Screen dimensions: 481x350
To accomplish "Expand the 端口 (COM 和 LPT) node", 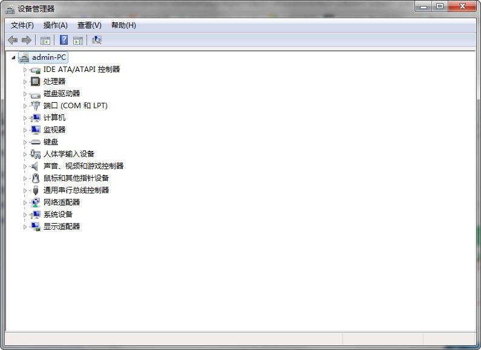I will [25, 106].
